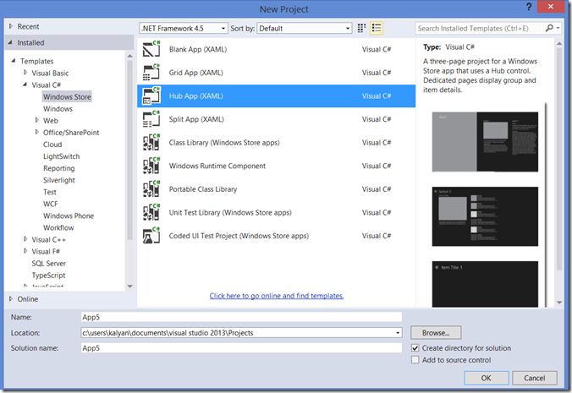Click the preview pane scroll down arrow
The width and height of the screenshot is (572, 393).
[559, 303]
